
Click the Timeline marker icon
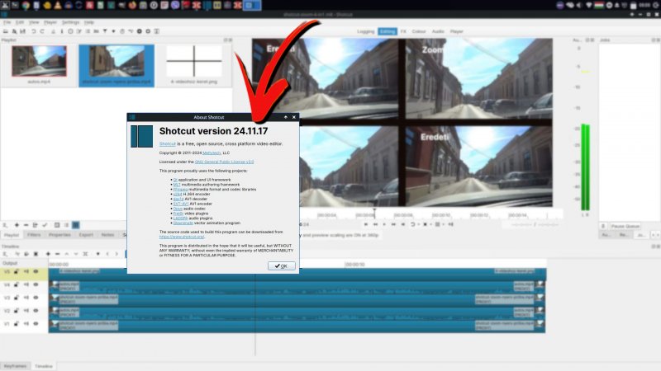[97, 254]
